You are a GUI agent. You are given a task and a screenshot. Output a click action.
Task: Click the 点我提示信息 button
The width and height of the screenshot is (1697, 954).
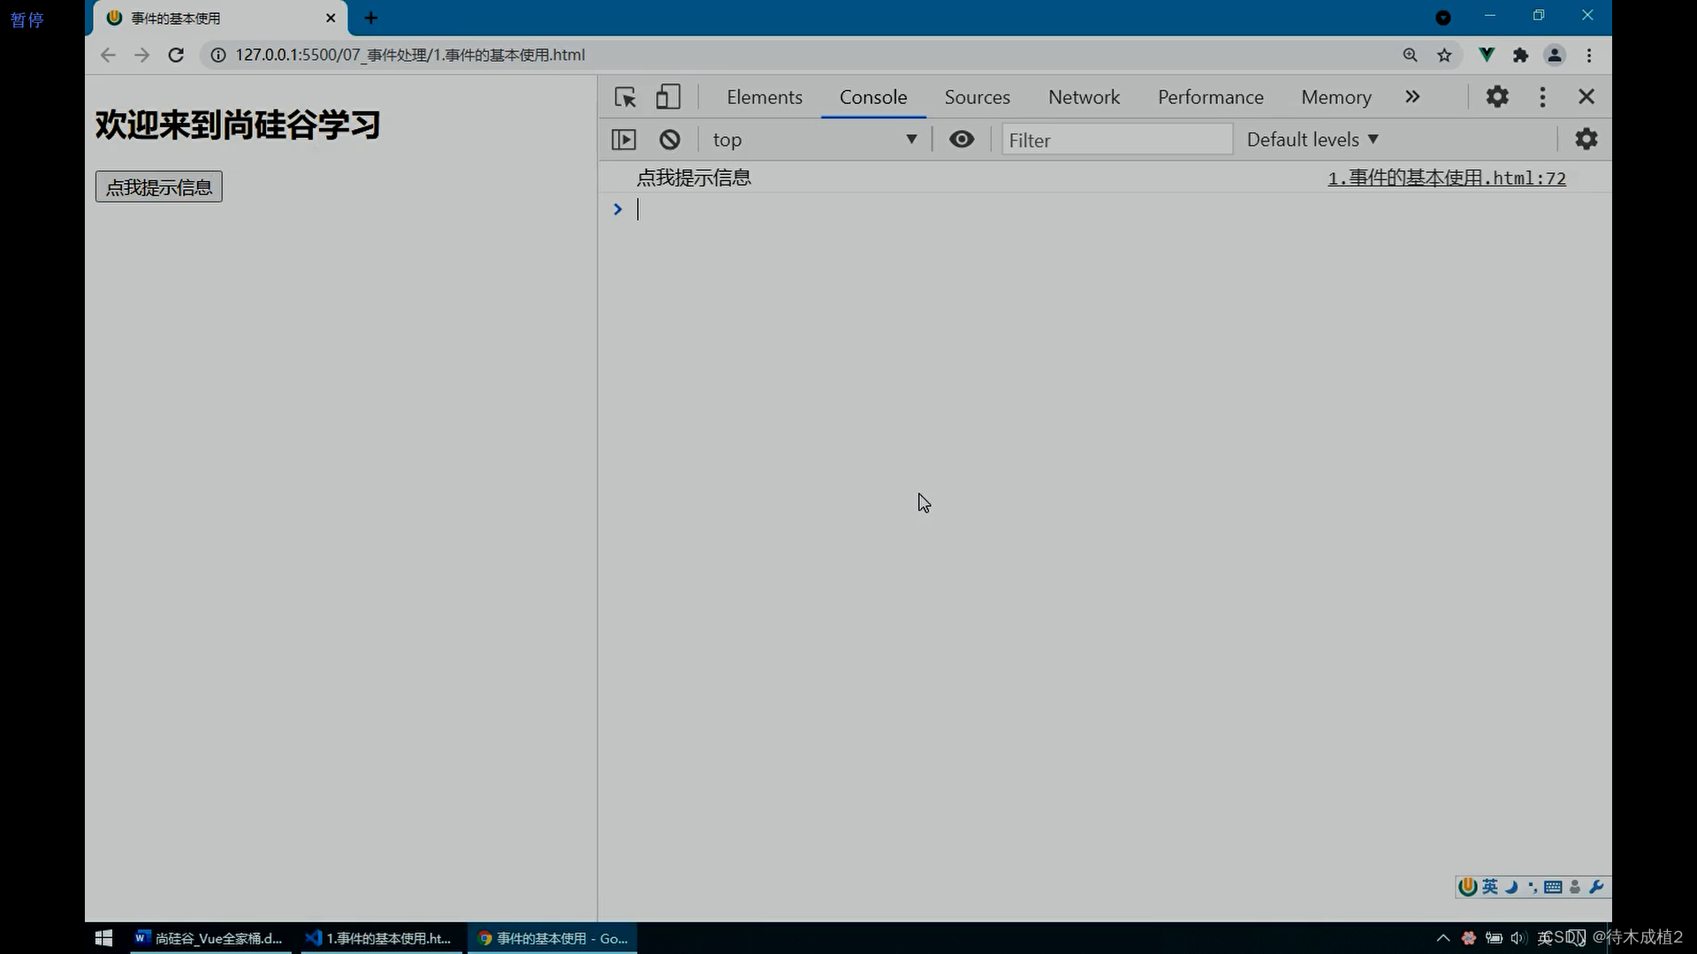[158, 186]
